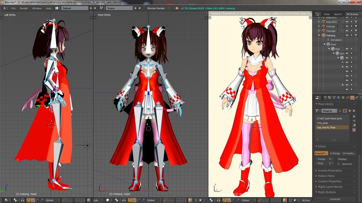
Task: Click the screen layout browse icon
Action: (x=57, y=8)
